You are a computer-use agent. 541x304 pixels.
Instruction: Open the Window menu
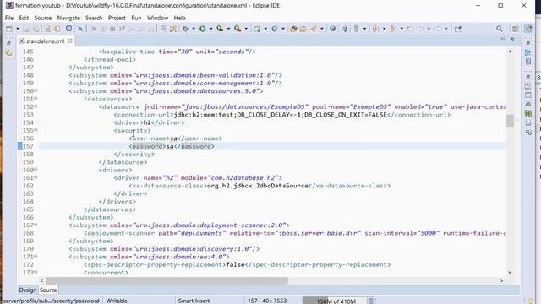[157, 18]
